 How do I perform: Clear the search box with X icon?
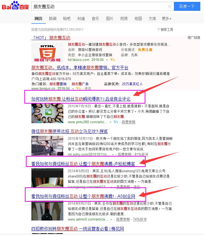170,6
